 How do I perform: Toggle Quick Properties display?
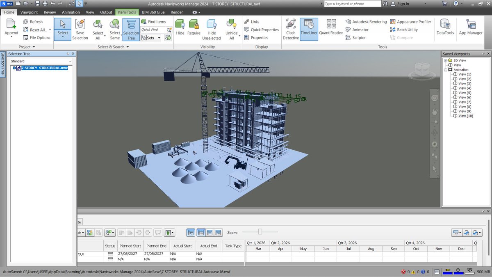pyautogui.click(x=261, y=30)
